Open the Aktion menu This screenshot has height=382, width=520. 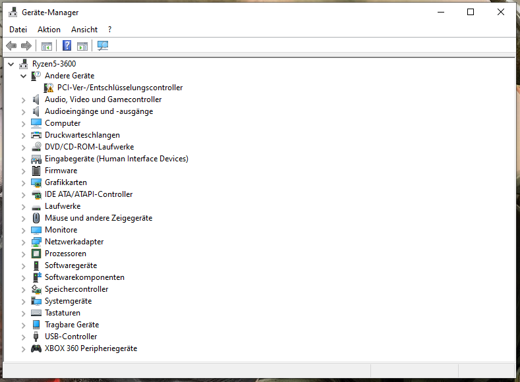(49, 30)
